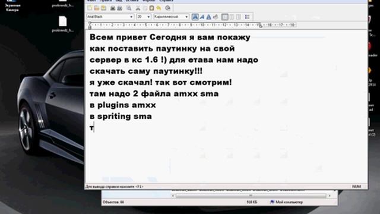Undo last action with yellow arrow icon

[x=159, y=8]
